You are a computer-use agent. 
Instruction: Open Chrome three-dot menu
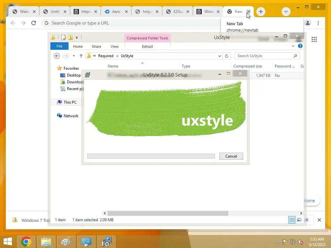tap(318, 23)
